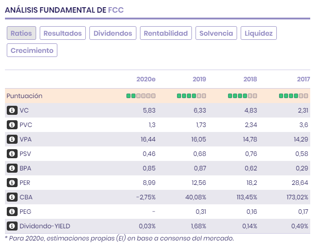Select the Ratios tab
The width and height of the screenshot is (317, 245).
pyautogui.click(x=21, y=33)
